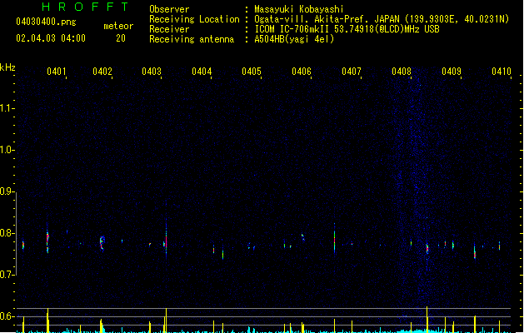Click the Observer name Masayuki Kobayashi
Screen dimensions: 524x333
tap(299, 9)
